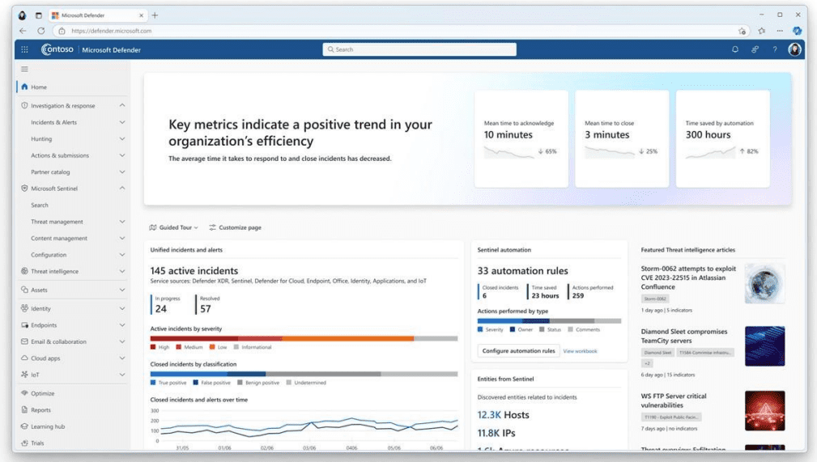The image size is (817, 462).
Task: Expand the Incidents & Alerts chevron
Action: [122, 122]
